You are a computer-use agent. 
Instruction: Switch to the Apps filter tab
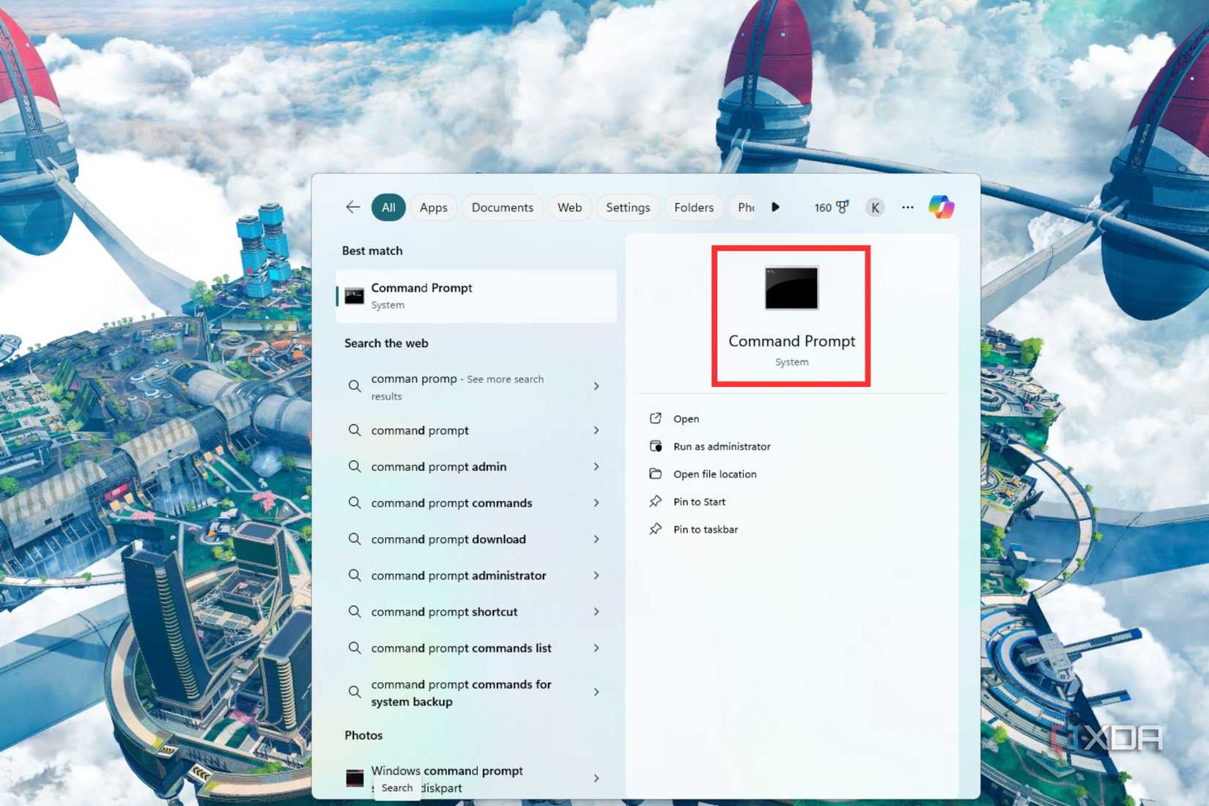click(x=434, y=207)
